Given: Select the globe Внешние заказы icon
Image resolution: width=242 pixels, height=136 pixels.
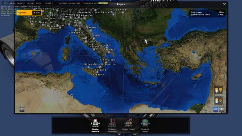Looking at the screenshot, I should (x=145, y=126).
